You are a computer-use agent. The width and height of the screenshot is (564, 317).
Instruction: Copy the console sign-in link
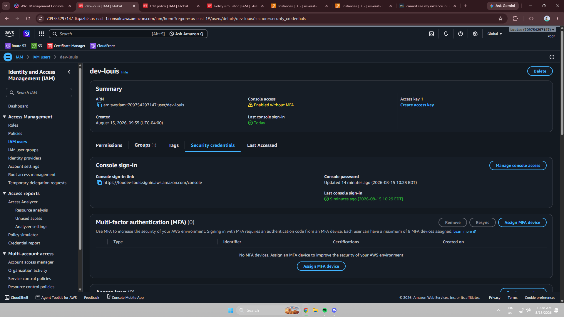coord(99,183)
